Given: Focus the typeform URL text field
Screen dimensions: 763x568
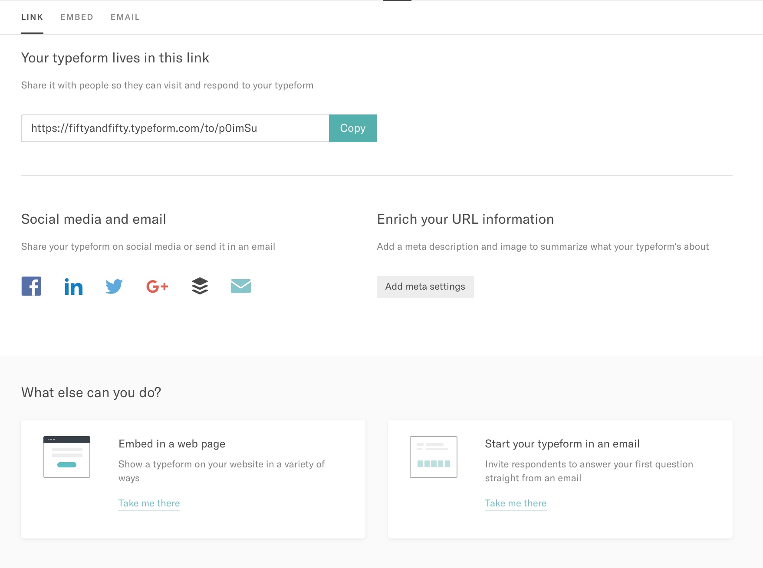Looking at the screenshot, I should (x=175, y=128).
